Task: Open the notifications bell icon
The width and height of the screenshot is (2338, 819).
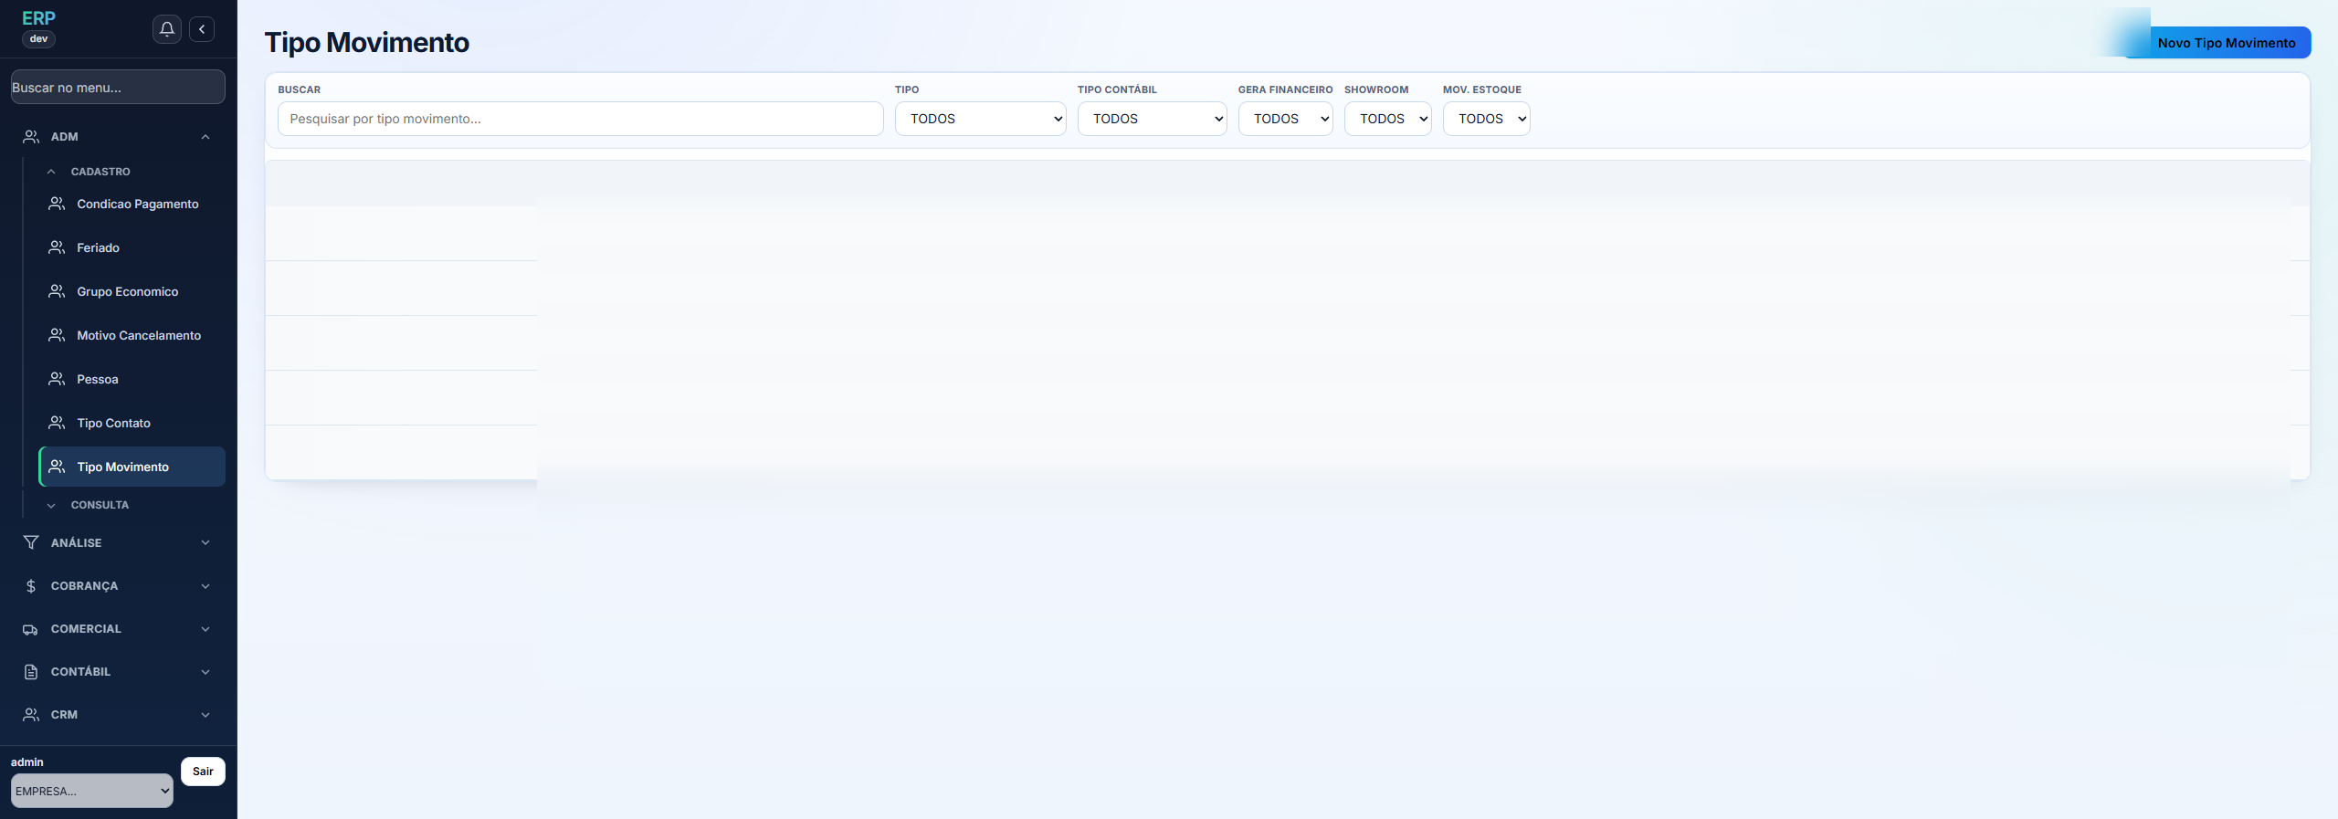Action: (166, 29)
